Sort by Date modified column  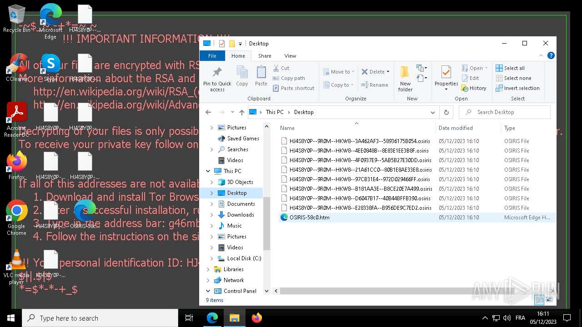click(x=468, y=128)
